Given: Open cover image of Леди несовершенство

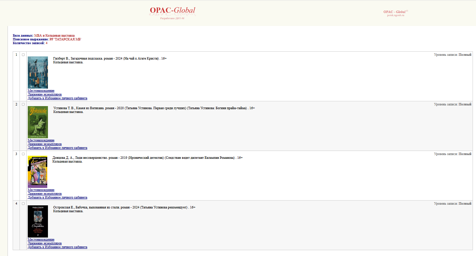Looking at the screenshot, I should 37,171.
